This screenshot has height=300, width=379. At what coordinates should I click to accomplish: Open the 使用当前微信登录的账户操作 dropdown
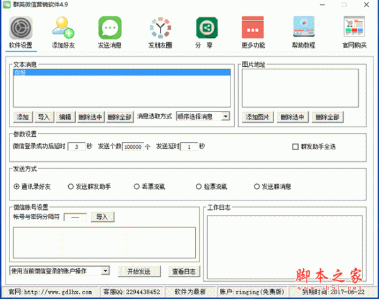(105, 271)
